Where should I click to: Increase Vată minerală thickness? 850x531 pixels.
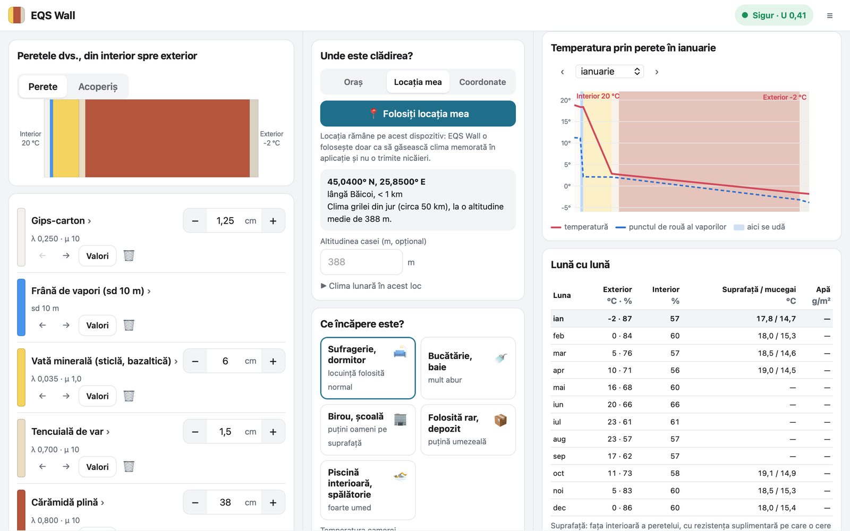click(x=273, y=361)
